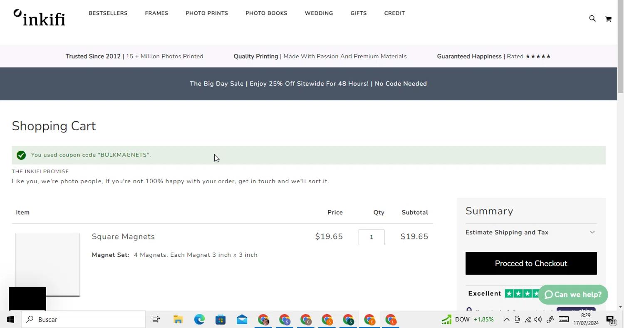
Task: Click the inkifi logo
Action: [40, 17]
